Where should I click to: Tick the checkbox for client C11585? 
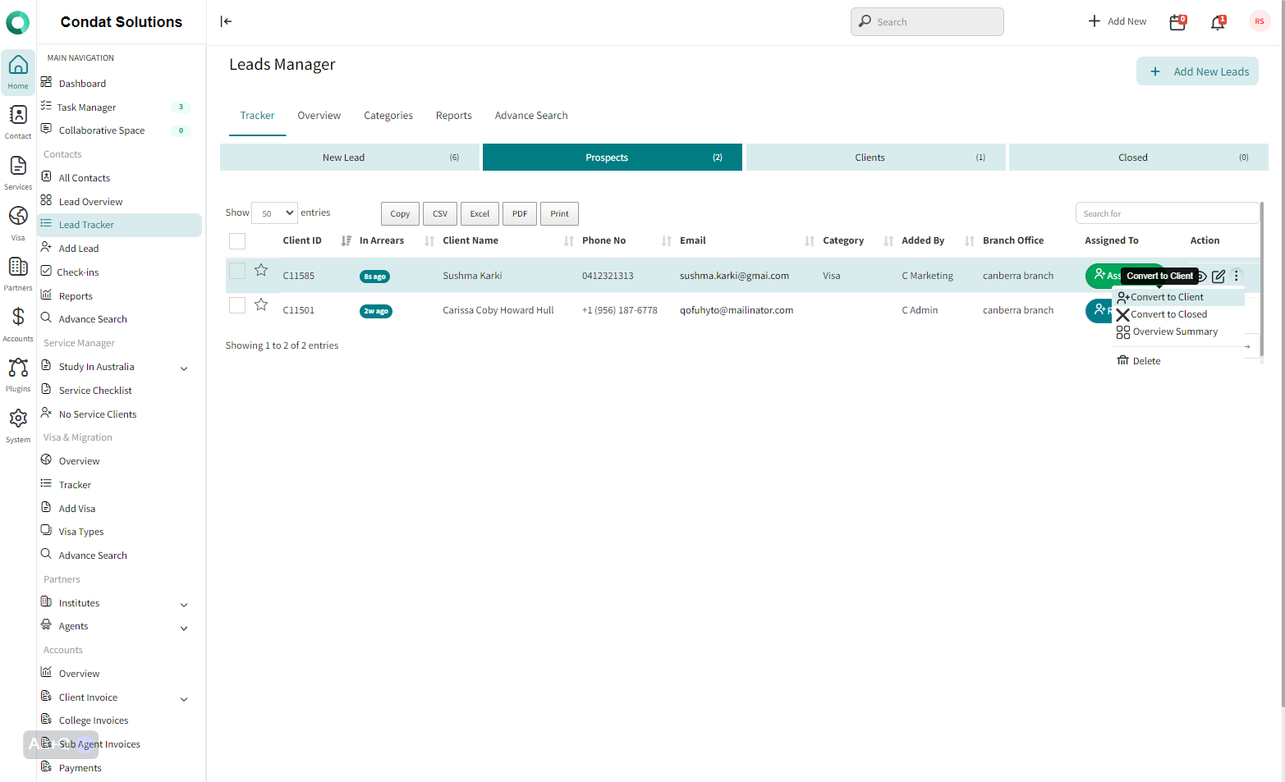(x=237, y=271)
